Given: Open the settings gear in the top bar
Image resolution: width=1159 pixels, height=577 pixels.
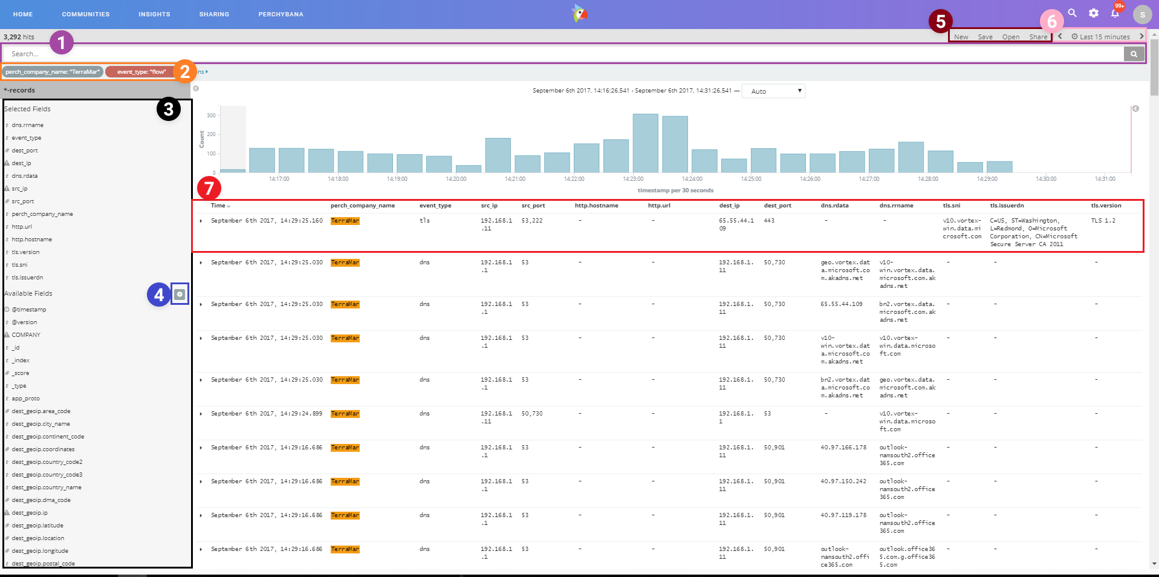Looking at the screenshot, I should (x=1094, y=13).
